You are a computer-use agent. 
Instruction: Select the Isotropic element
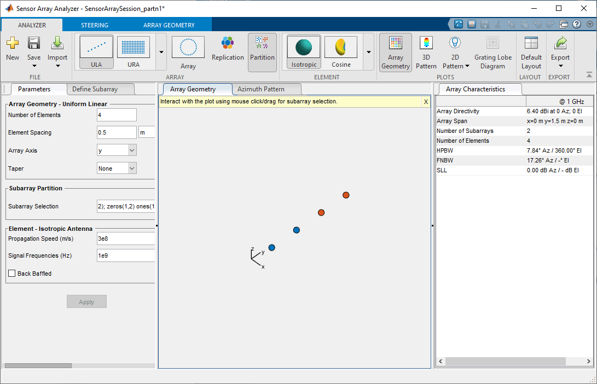(304, 52)
